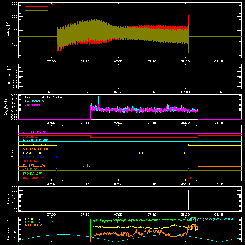Click the POSSIBLE_FLARE label
Image resolution: width=245 pixels, height=245 pixels.
35,141
